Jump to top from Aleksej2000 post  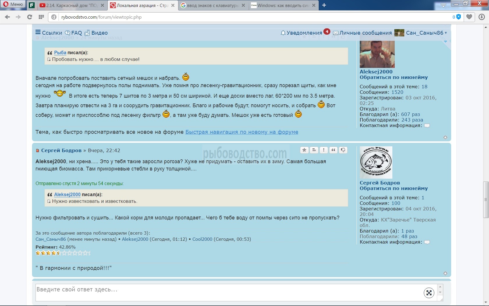click(x=445, y=137)
